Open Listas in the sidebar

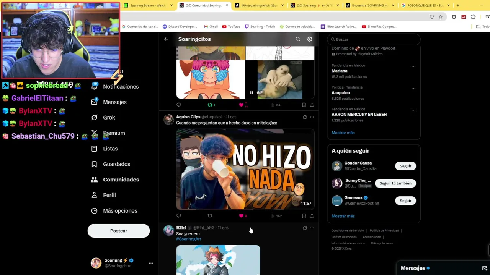click(x=105, y=149)
